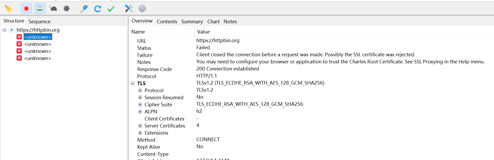Expand the Cipher Suite row
This screenshot has width=494, height=160.
point(140,104)
